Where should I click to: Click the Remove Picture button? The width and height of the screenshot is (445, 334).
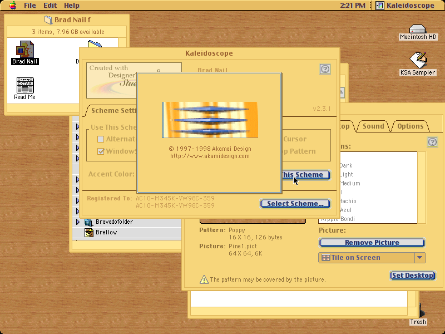tap(372, 243)
